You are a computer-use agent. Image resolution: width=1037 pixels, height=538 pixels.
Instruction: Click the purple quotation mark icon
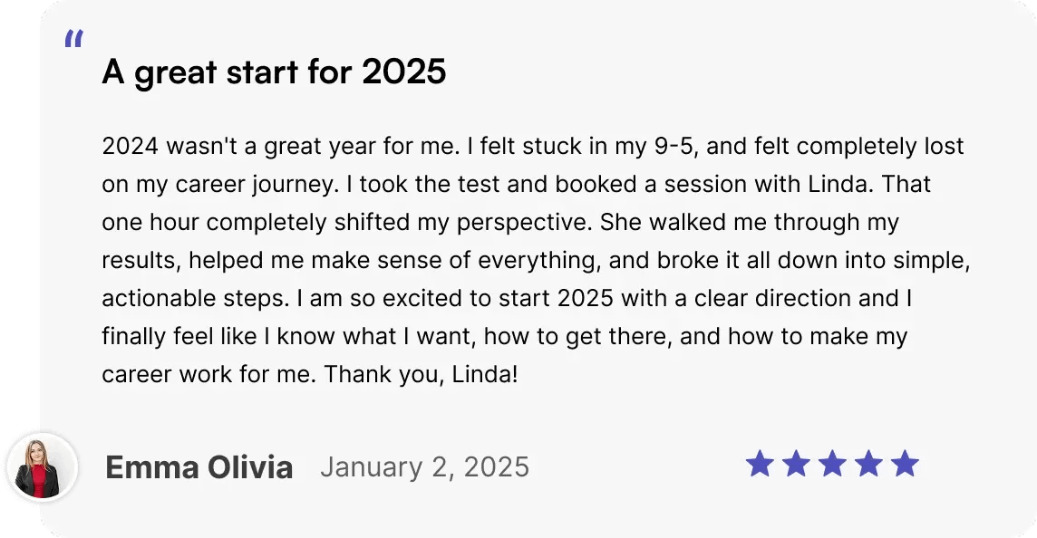tap(74, 38)
